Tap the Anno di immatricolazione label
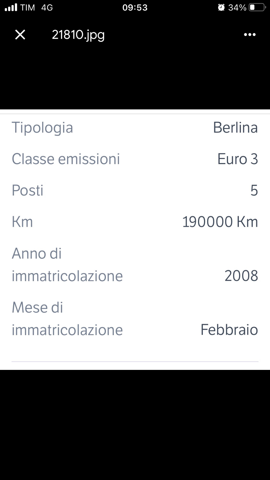The width and height of the screenshot is (270, 480). pyautogui.click(x=67, y=265)
